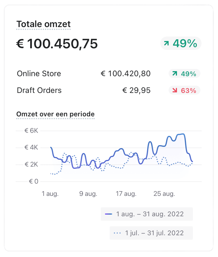This screenshot has width=218, height=257.
Task: Select the Online Store row
Action: coord(109,74)
